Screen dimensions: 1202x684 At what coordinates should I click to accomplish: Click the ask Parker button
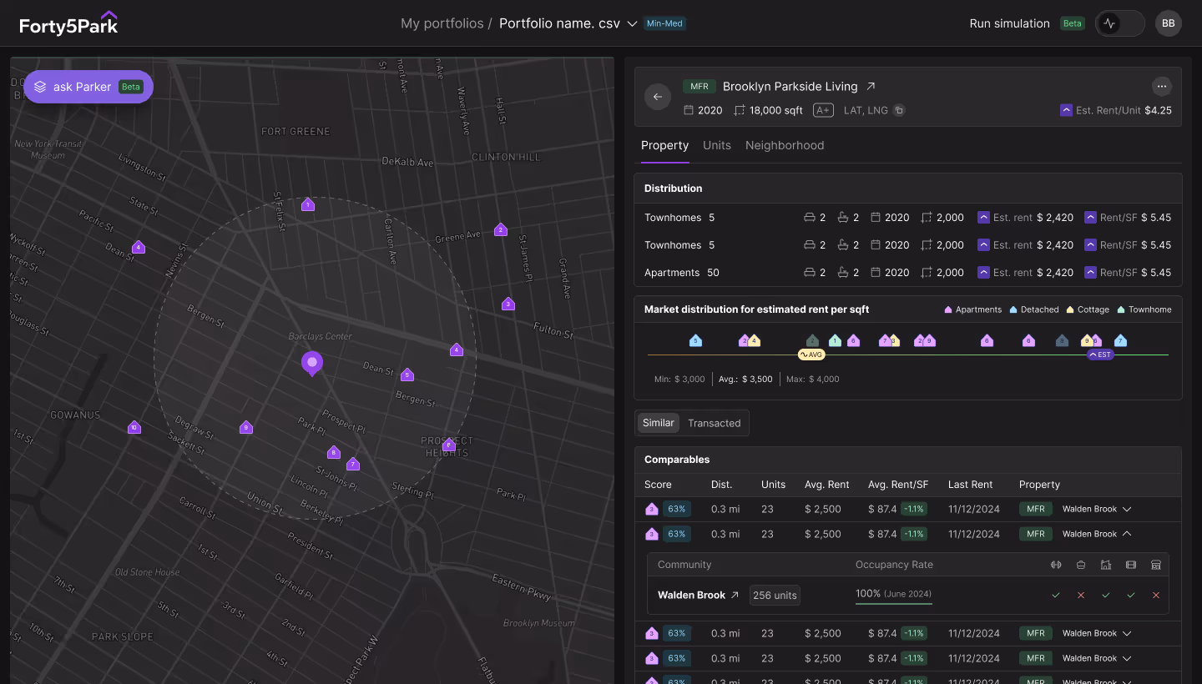point(83,87)
